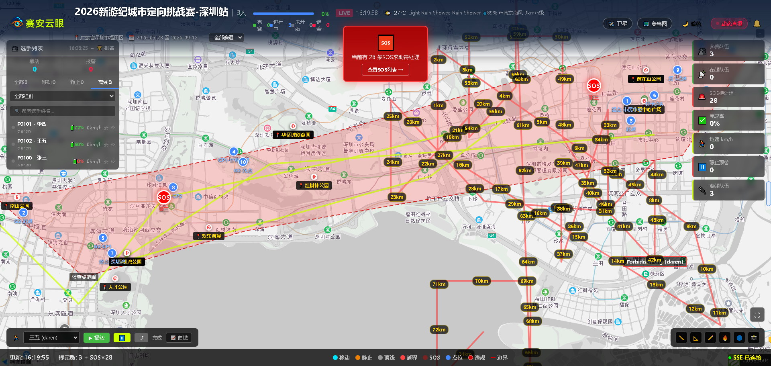Click the 赛安云眼 eye logo
Viewport: 771px width, 366px height.
(x=17, y=23)
